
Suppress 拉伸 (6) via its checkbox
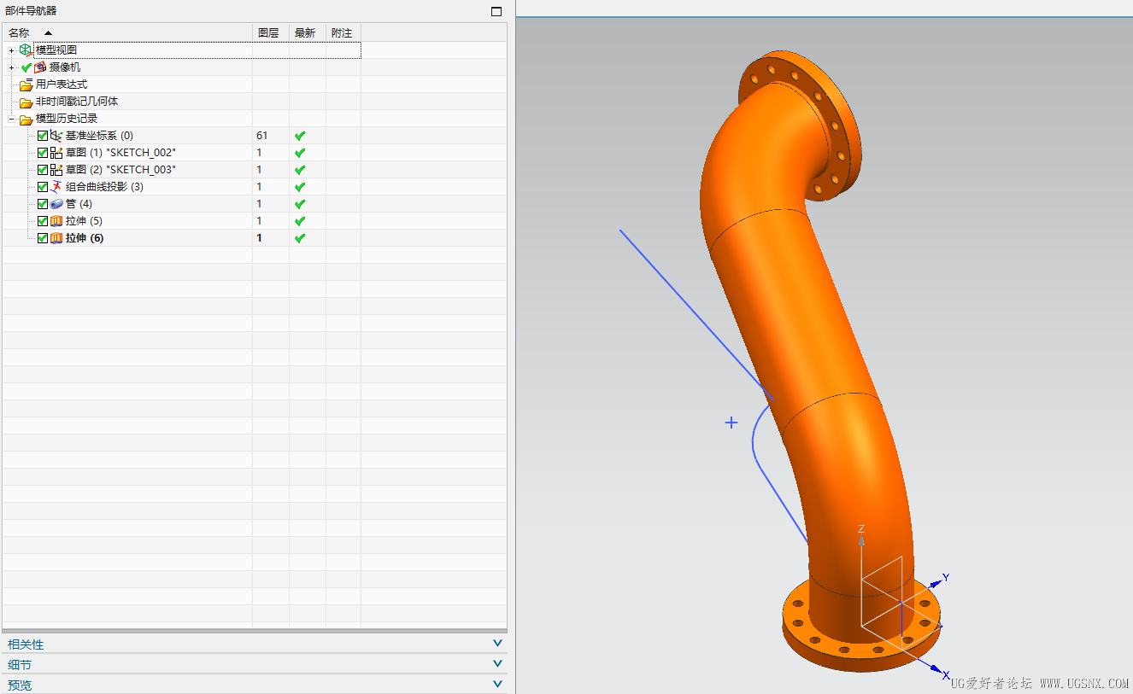pos(43,238)
